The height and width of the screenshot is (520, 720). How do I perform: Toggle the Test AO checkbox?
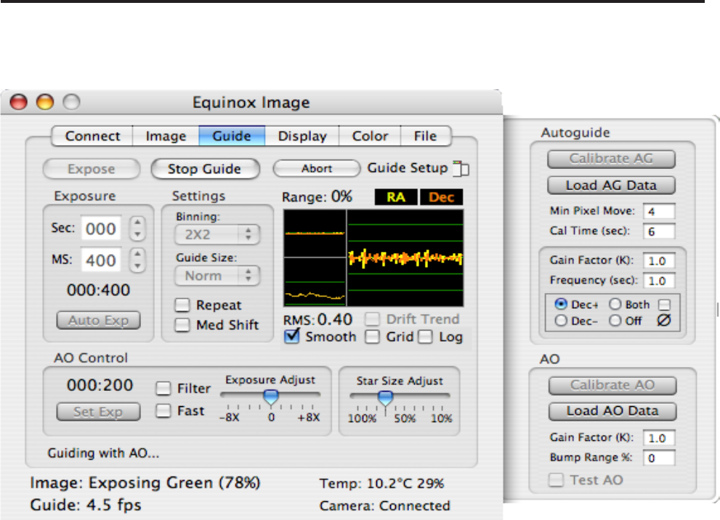(556, 480)
